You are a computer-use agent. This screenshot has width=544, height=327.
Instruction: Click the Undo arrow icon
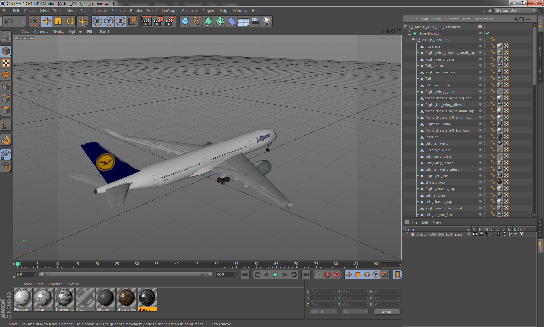pyautogui.click(x=9, y=21)
